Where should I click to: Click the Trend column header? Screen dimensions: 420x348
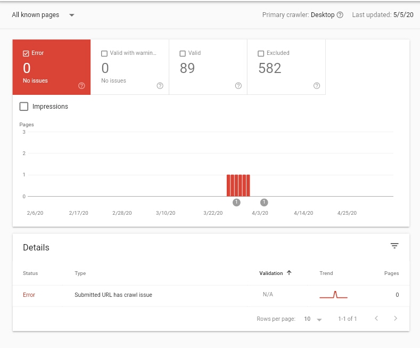pyautogui.click(x=326, y=273)
